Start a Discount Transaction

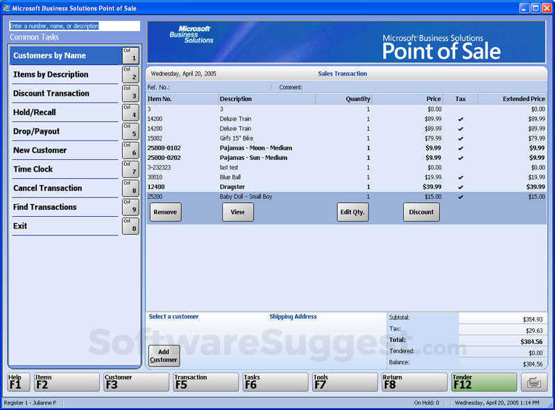65,93
